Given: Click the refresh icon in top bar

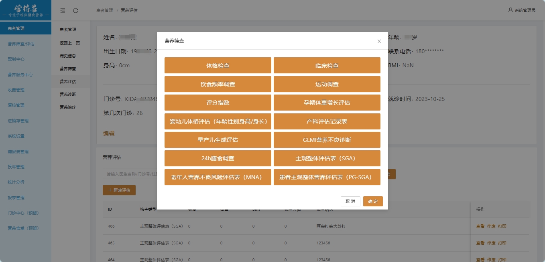Looking at the screenshot, I should (x=76, y=10).
